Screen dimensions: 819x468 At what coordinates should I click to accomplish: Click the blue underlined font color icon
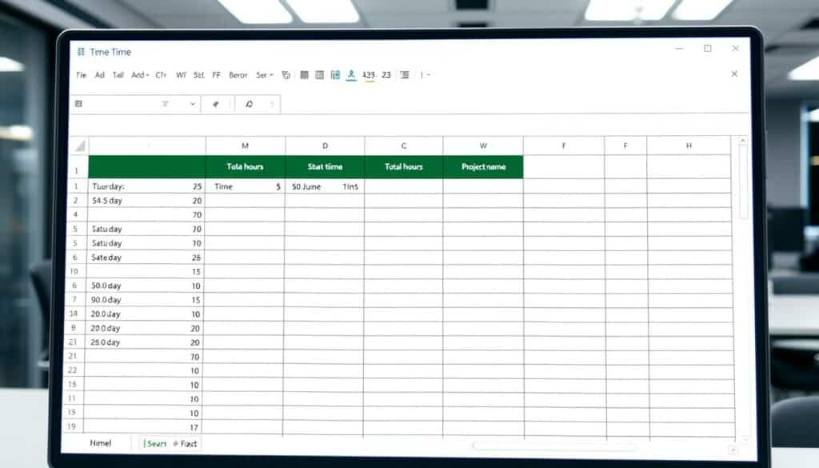pos(352,75)
